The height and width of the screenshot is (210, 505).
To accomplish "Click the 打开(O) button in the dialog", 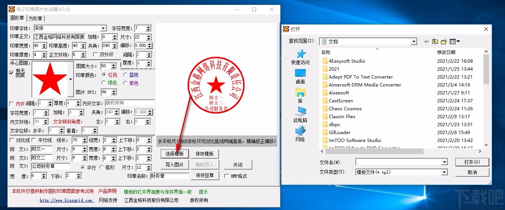I will pos(472,162).
